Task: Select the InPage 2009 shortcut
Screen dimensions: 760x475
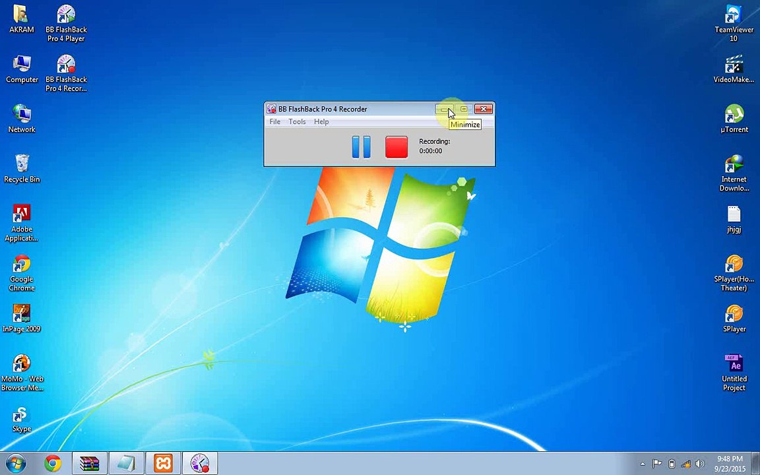Action: pos(22,319)
